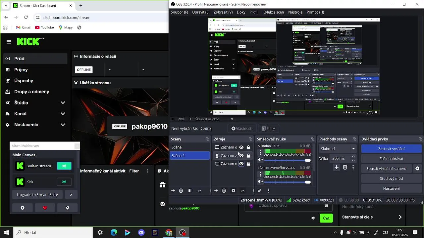Adjust Mikrofon / AUX volume slider
This screenshot has width=424, height=238.
(287, 160)
